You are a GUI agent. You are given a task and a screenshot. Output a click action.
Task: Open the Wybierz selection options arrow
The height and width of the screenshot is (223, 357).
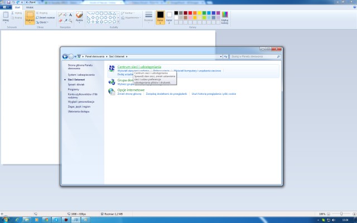point(30,22)
